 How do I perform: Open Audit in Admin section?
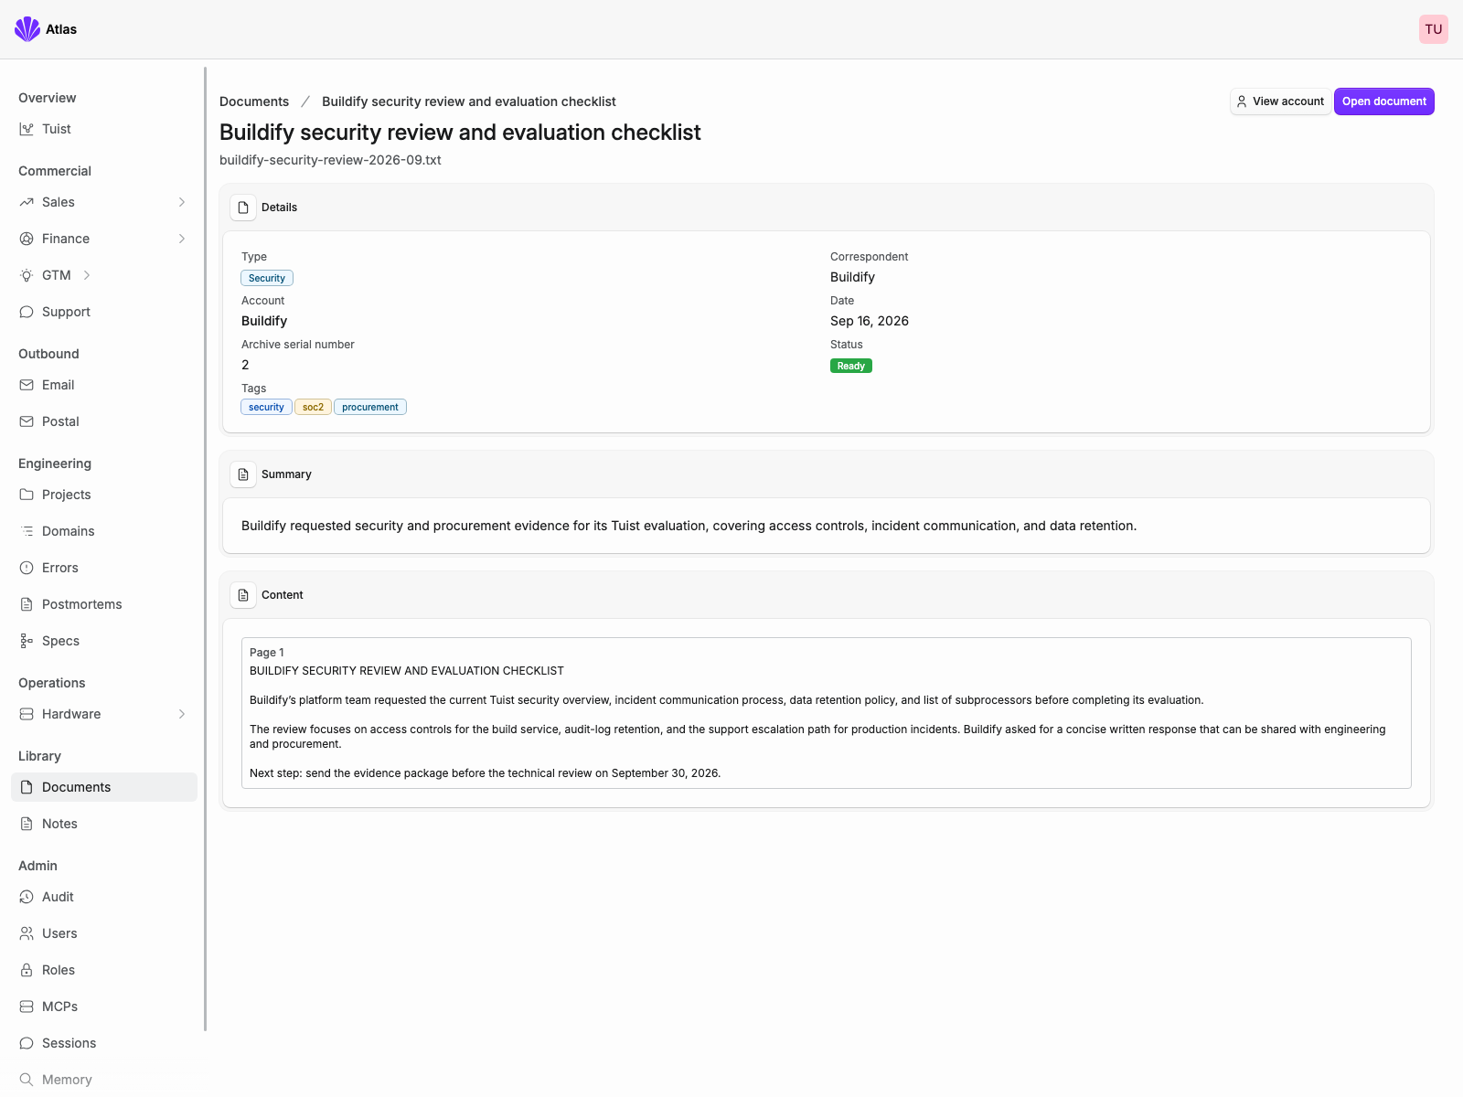click(x=104, y=897)
